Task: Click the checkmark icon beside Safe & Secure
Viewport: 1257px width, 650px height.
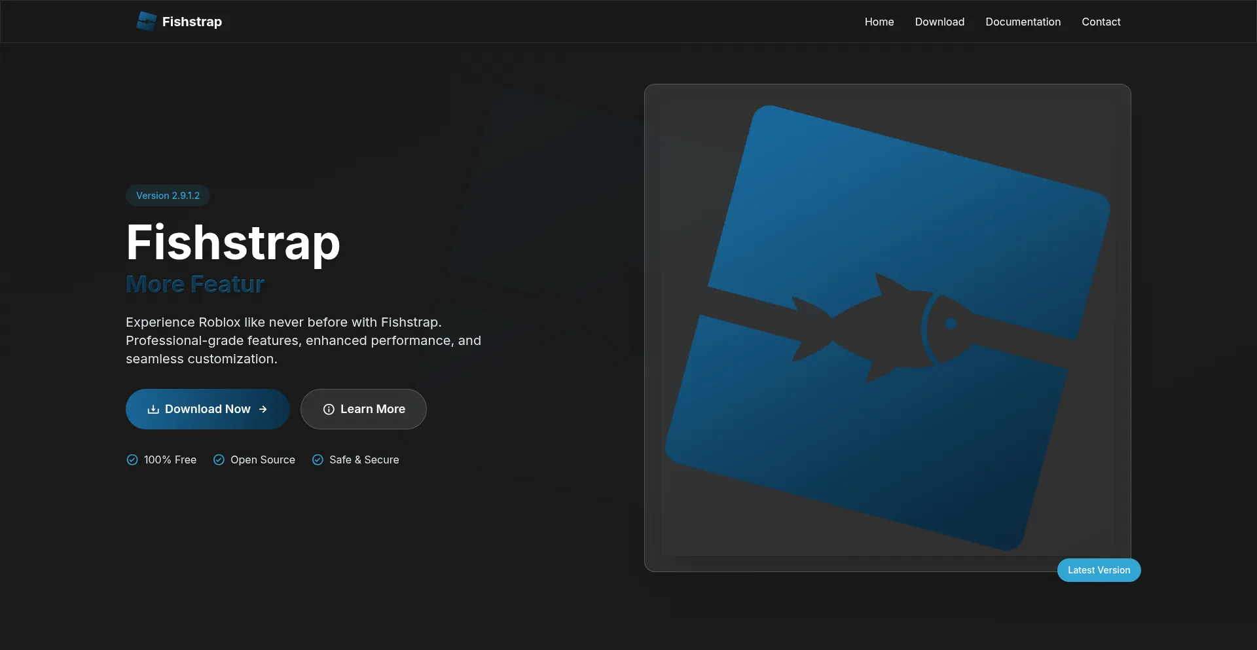Action: pyautogui.click(x=318, y=460)
